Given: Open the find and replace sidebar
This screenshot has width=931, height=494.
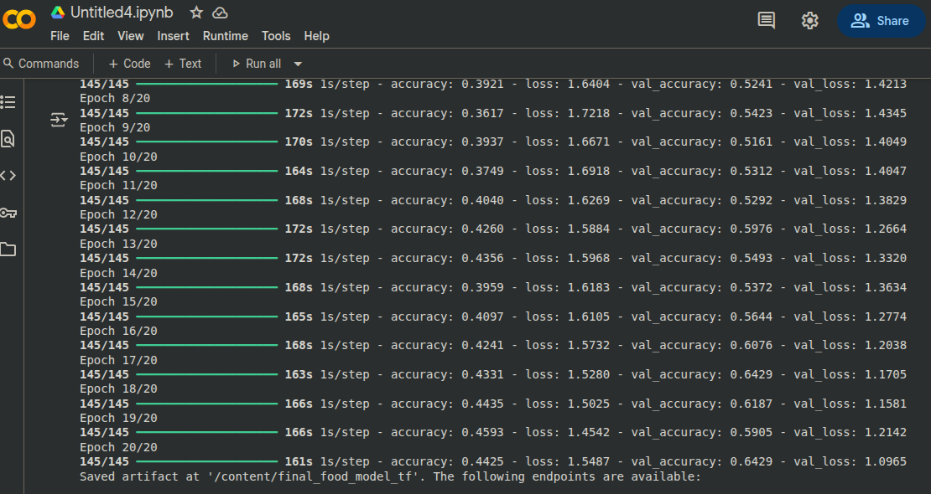Looking at the screenshot, I should point(8,139).
